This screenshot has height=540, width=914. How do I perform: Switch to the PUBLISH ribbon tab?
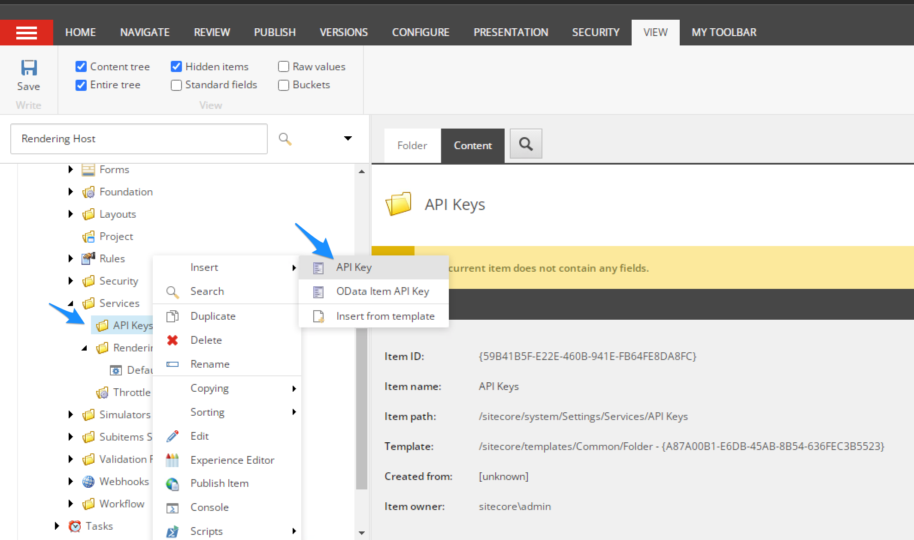point(275,33)
